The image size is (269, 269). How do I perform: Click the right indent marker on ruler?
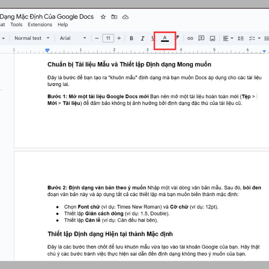(x=264, y=51)
